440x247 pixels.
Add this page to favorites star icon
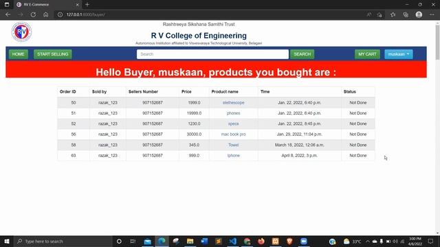(379, 14)
